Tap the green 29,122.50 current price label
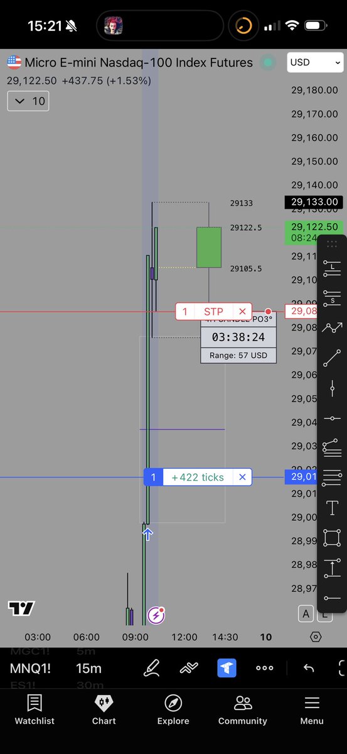 pyautogui.click(x=314, y=232)
